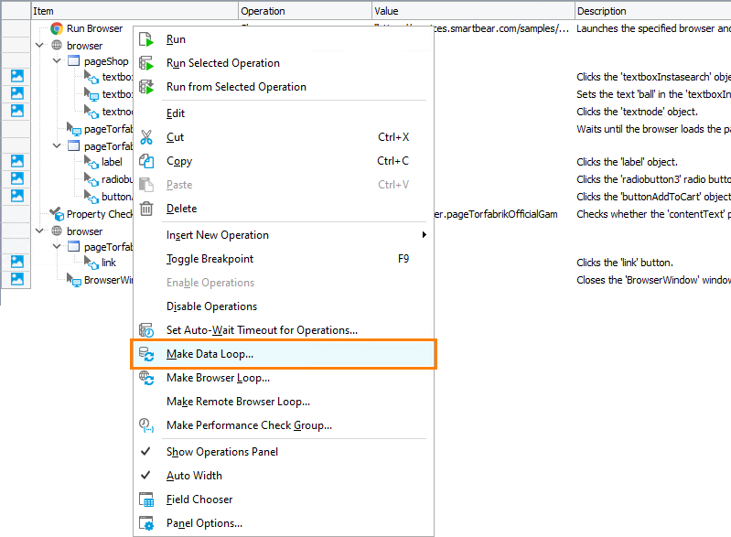Click the scissors Cut icon
The image size is (731, 537).
[146, 137]
